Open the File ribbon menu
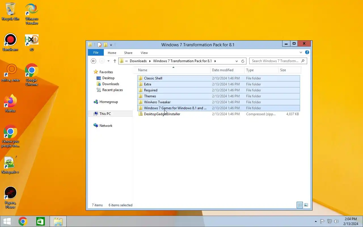 click(x=96, y=52)
